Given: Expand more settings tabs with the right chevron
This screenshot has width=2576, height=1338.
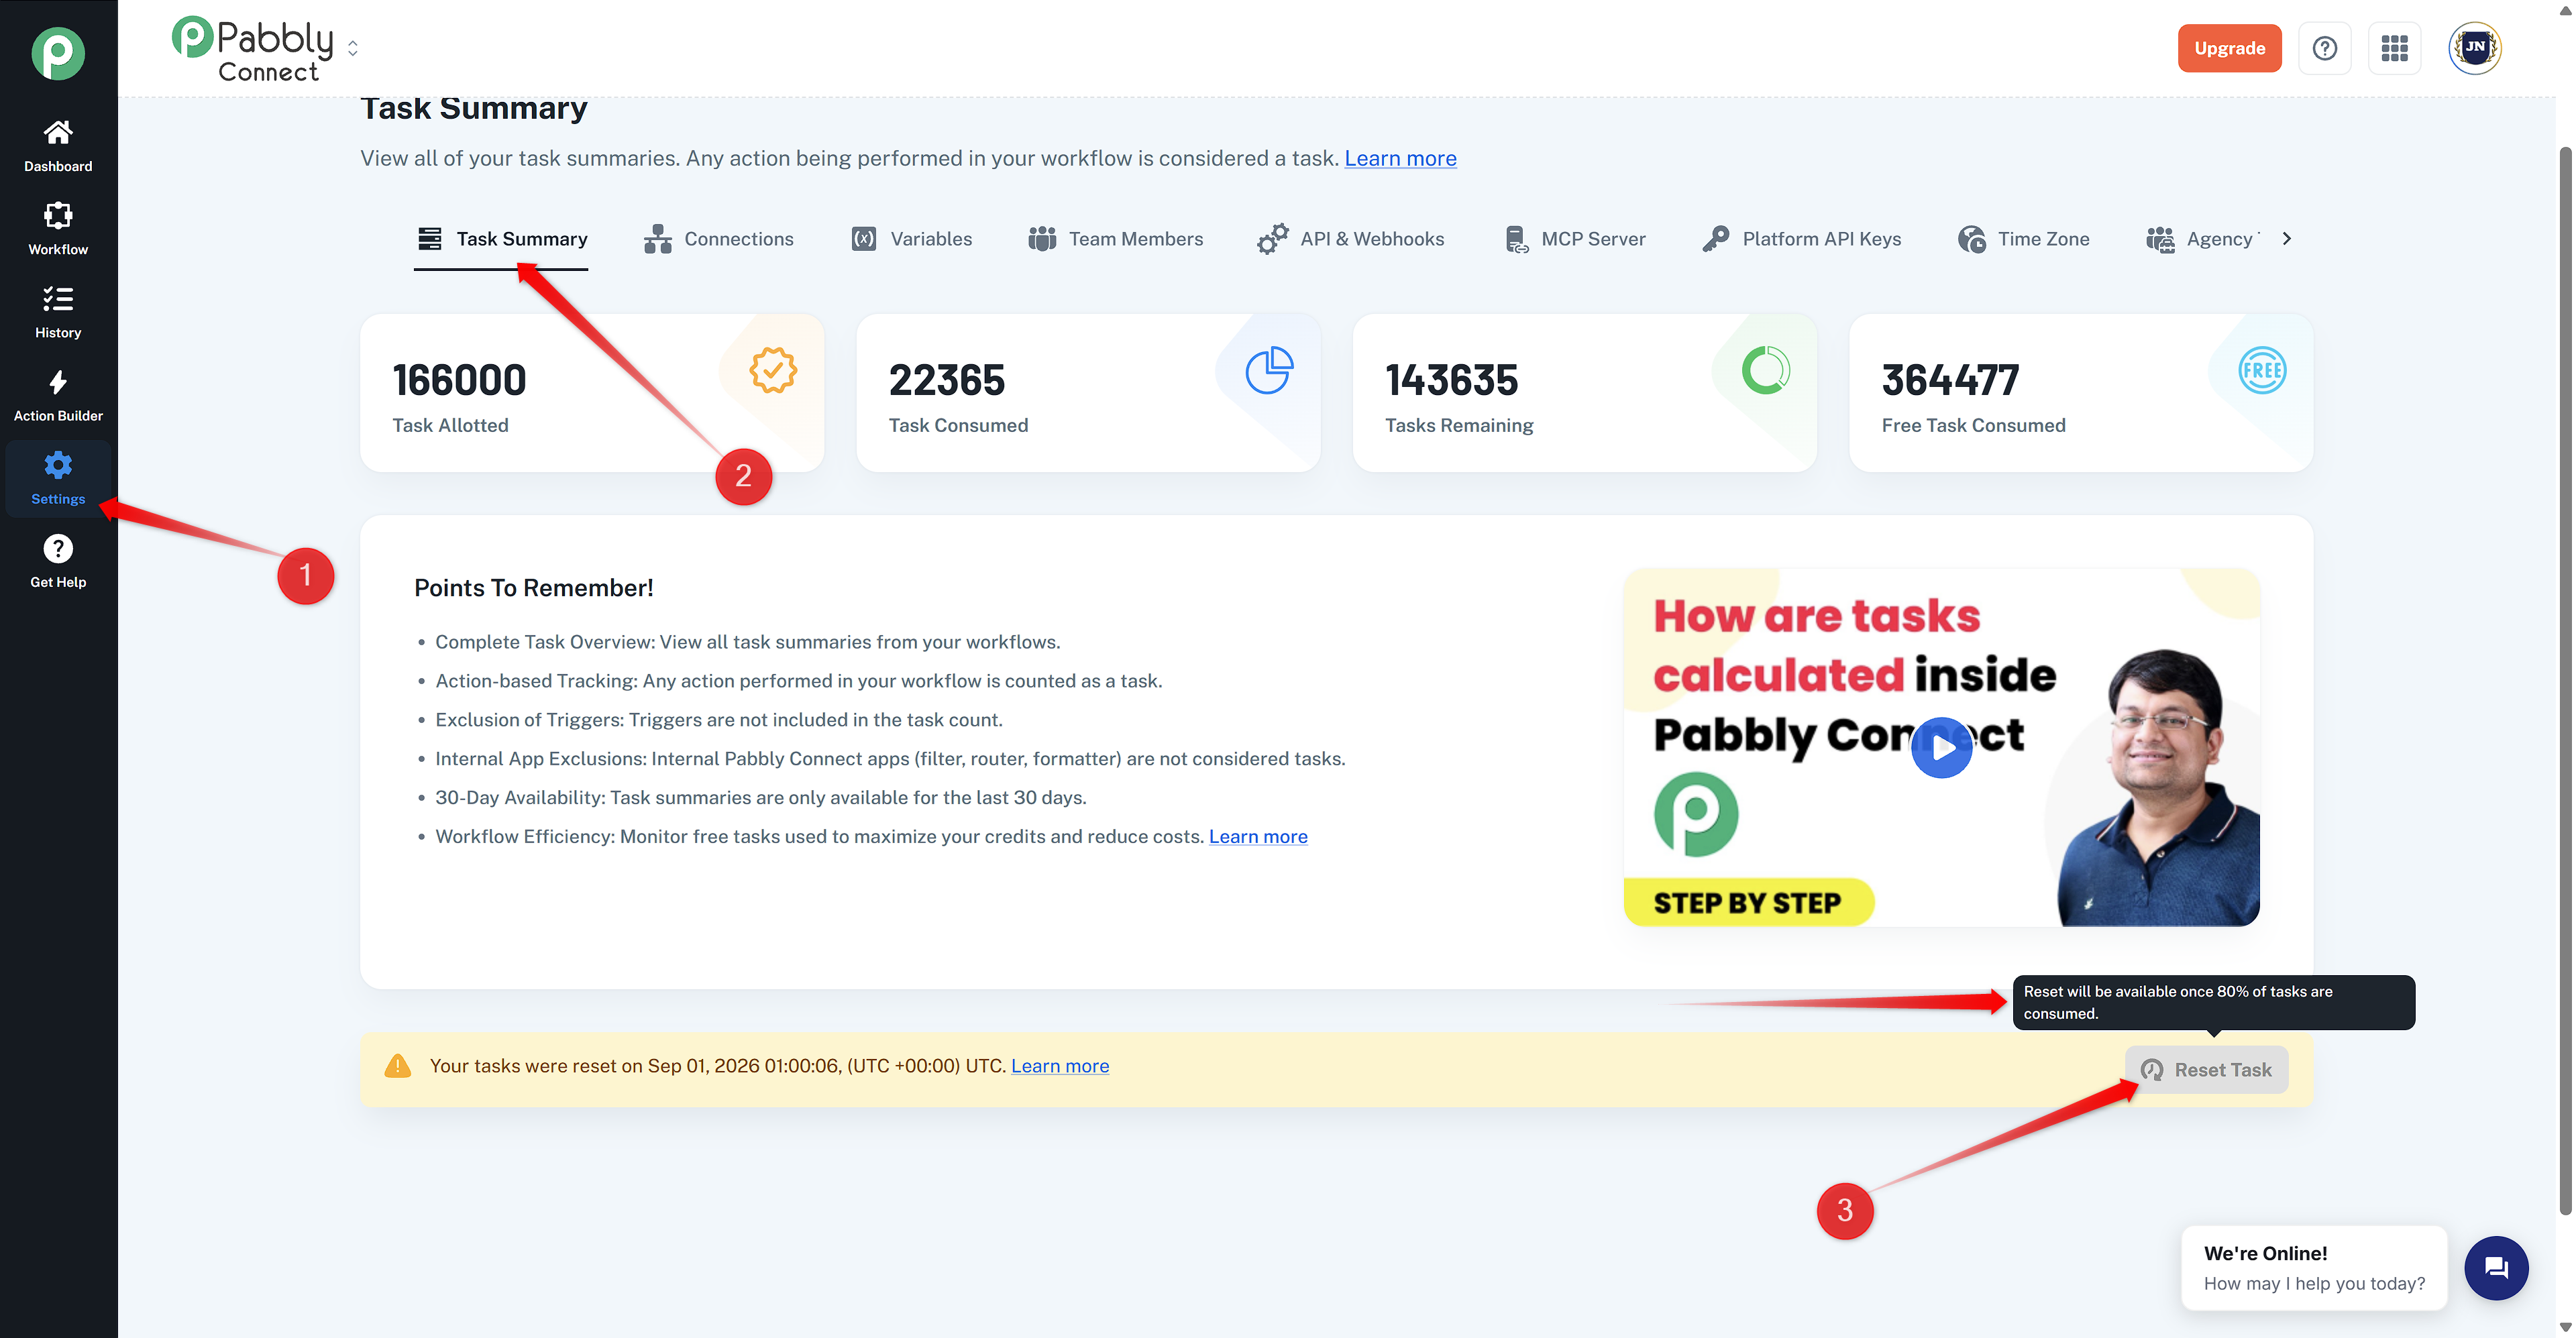Looking at the screenshot, I should pyautogui.click(x=2287, y=238).
